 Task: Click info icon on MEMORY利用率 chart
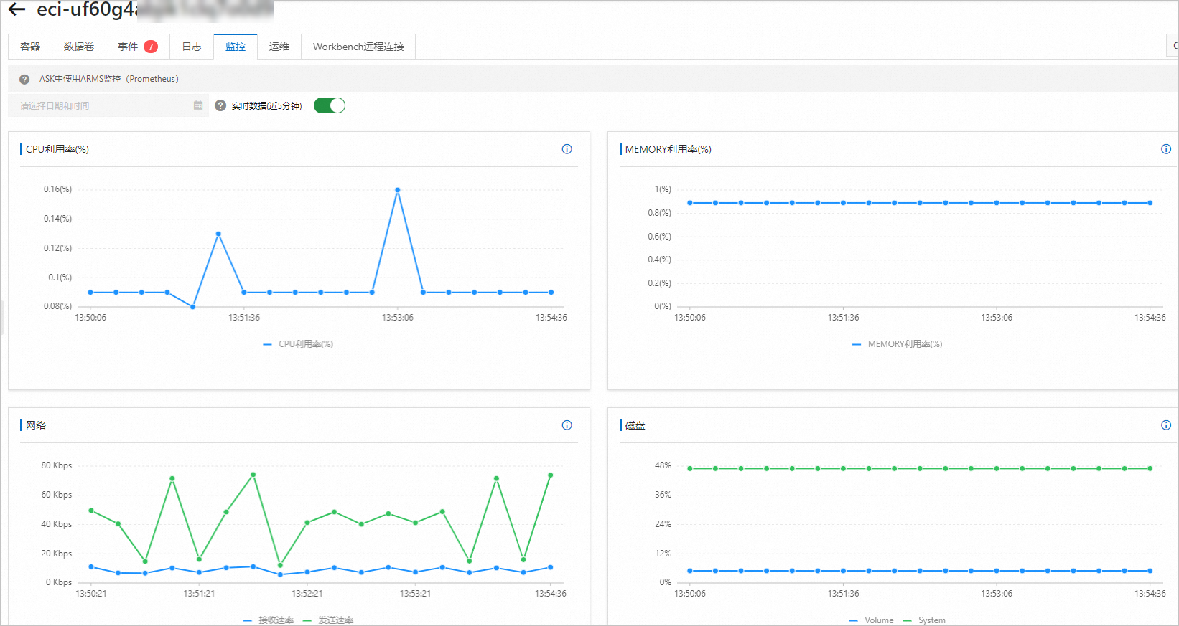pos(1166,149)
